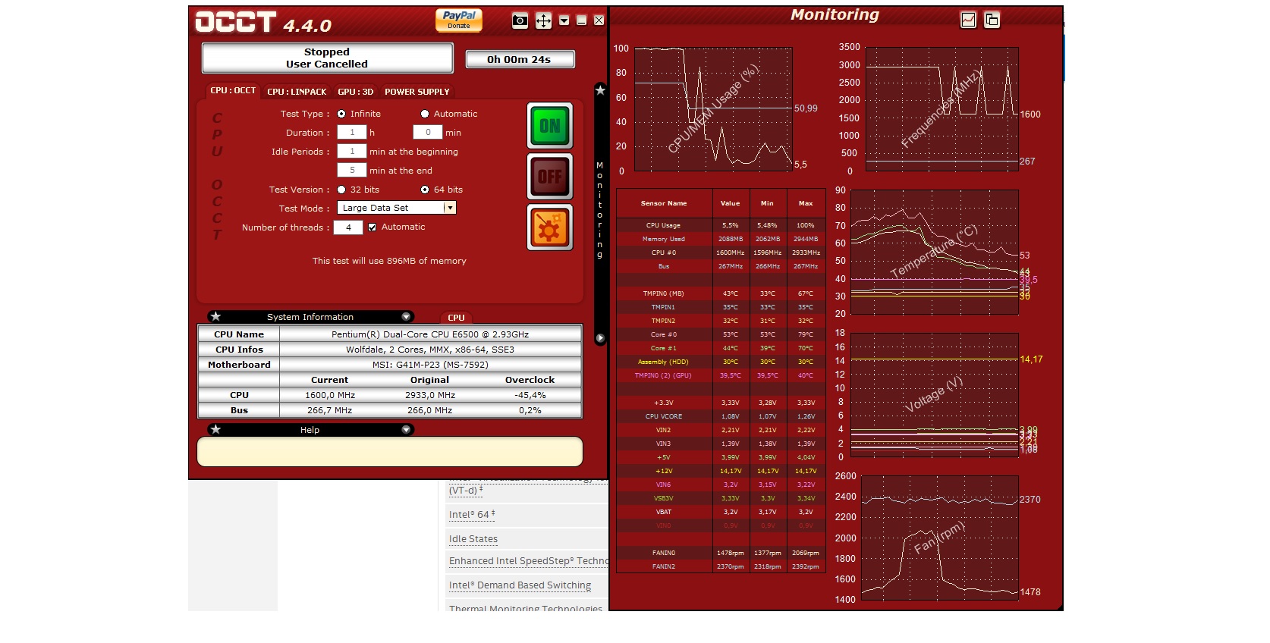The height and width of the screenshot is (643, 1270).
Task: Click the star icon beside Help
Action: pyautogui.click(x=215, y=429)
